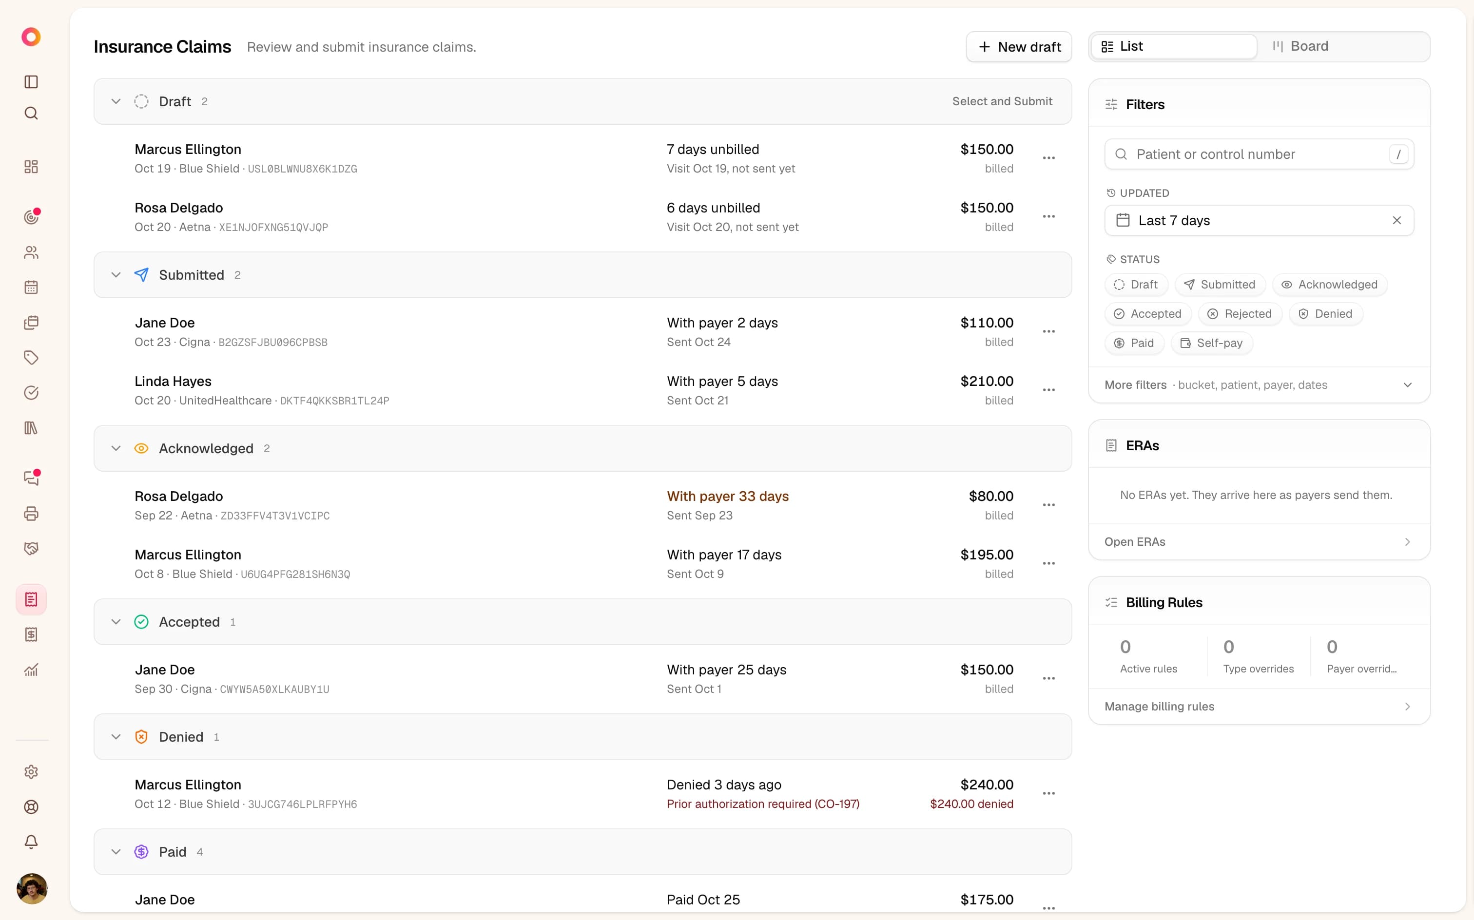The height and width of the screenshot is (920, 1474).
Task: Open the printer icon in sidebar
Action: pyautogui.click(x=31, y=514)
